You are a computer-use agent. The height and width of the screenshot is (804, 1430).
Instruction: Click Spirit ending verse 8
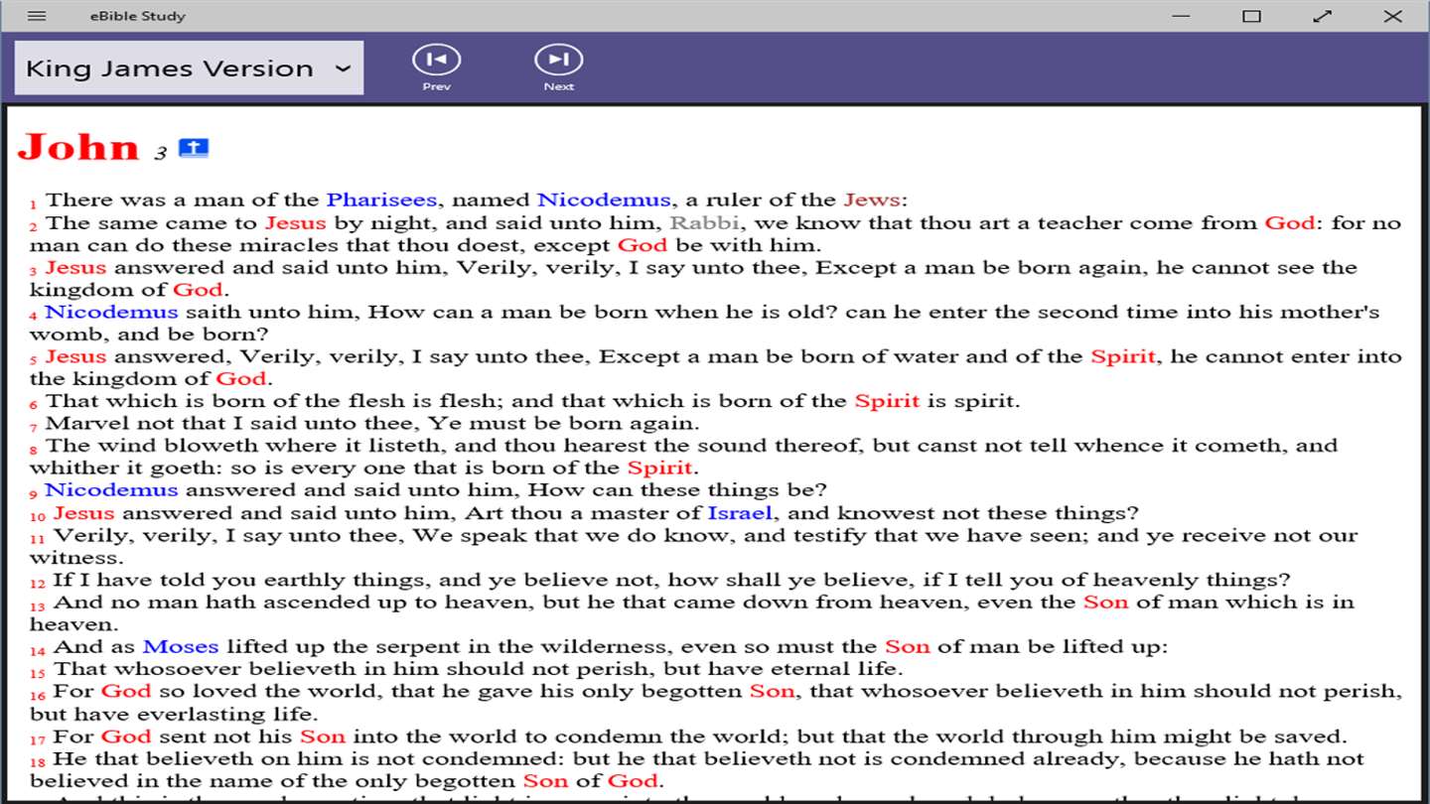tap(659, 469)
